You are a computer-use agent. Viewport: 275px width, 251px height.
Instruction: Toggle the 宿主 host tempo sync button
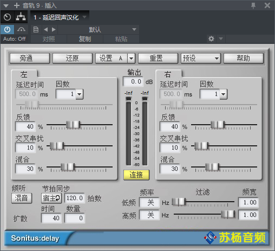[51, 198]
